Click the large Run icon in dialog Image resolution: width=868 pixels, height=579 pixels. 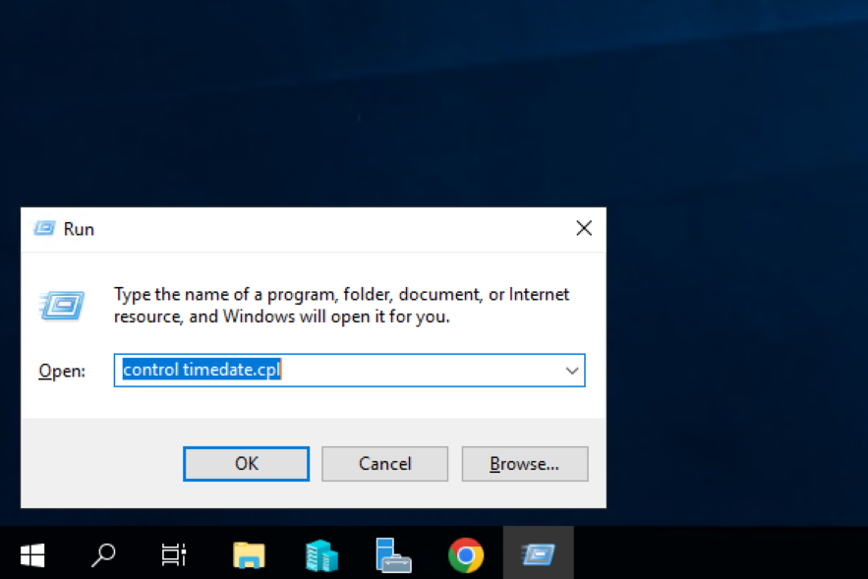[62, 305]
